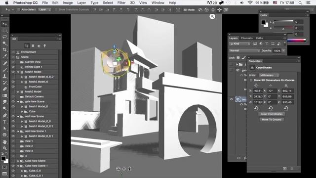Click color spectrum ramp in Color panel
The image size is (316, 178).
pyautogui.click(x=297, y=41)
